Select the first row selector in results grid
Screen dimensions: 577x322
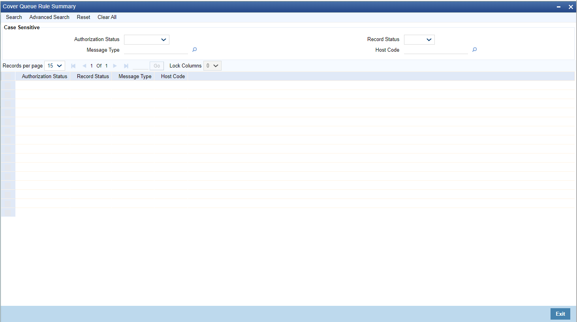click(8, 85)
